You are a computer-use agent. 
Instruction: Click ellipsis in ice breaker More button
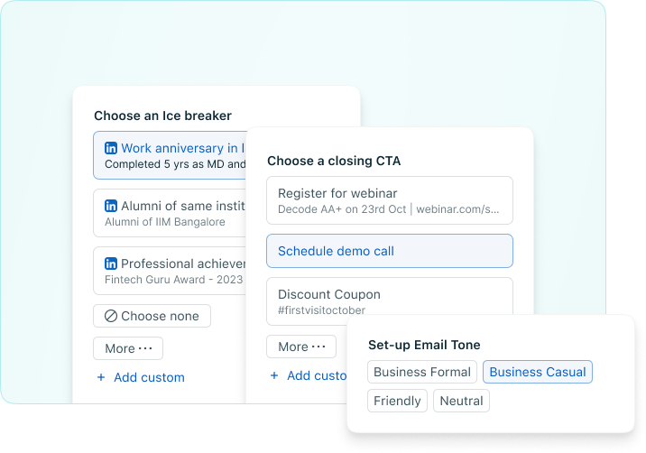pyautogui.click(x=145, y=348)
